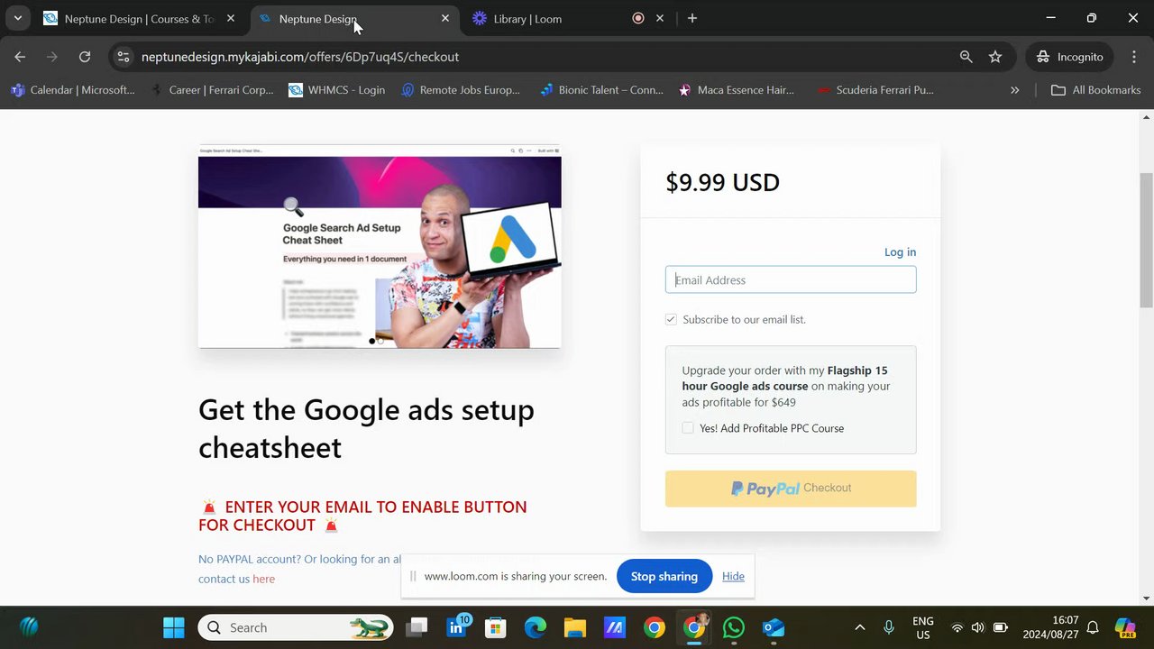View site information icon in address bar
Viewport: 1154px width, 649px height.
pyautogui.click(x=124, y=57)
